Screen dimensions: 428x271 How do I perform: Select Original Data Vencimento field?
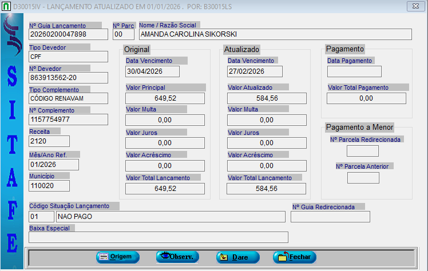pos(152,71)
